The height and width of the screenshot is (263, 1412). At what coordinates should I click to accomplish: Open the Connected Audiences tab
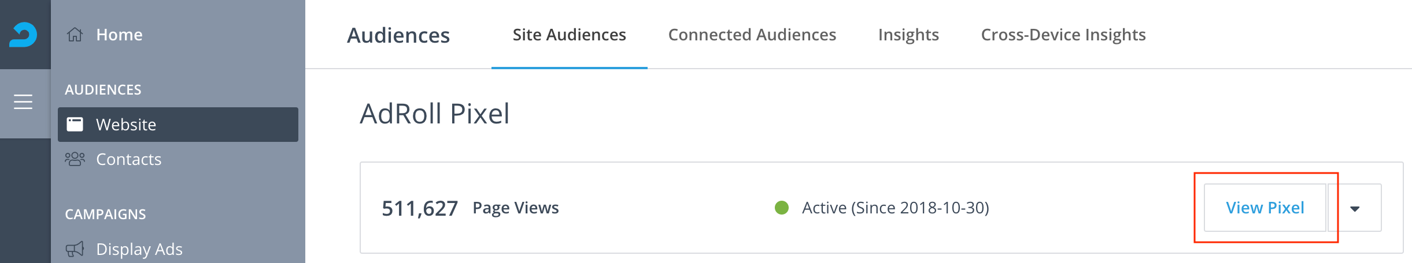752,35
